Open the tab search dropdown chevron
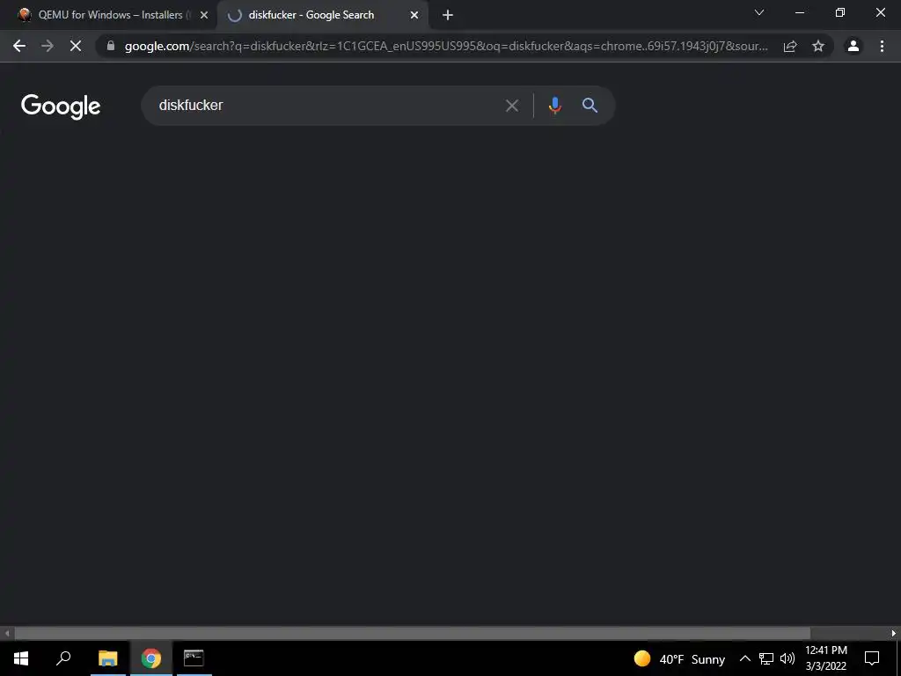This screenshot has height=676, width=901. [x=759, y=12]
